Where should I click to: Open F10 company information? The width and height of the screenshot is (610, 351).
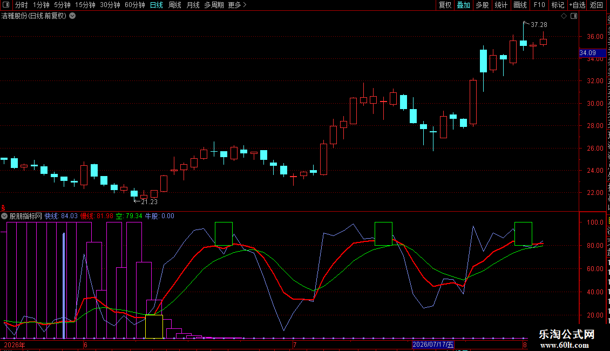(539, 5)
